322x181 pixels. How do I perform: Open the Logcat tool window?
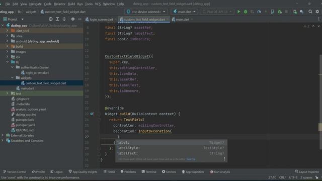click(x=56, y=172)
